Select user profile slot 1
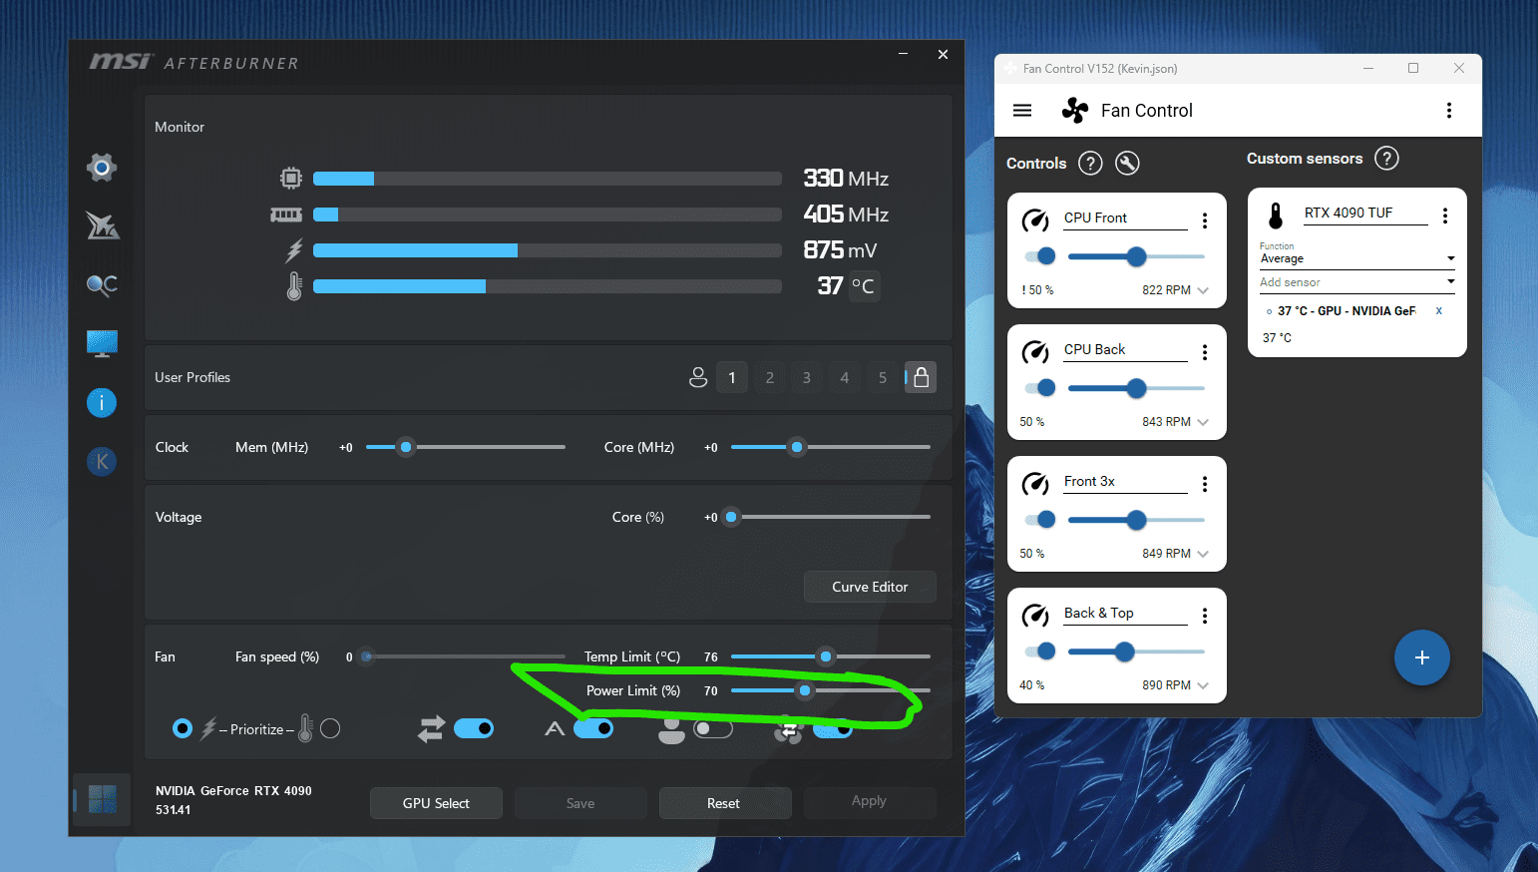This screenshot has width=1538, height=872. pos(732,377)
